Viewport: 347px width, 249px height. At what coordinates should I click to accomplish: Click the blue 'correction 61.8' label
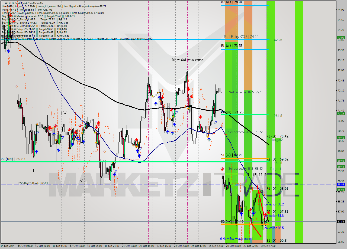point(274,216)
